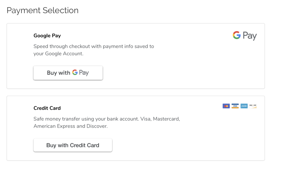
Task: Click the Payment Selection page heading
Action: tap(43, 11)
